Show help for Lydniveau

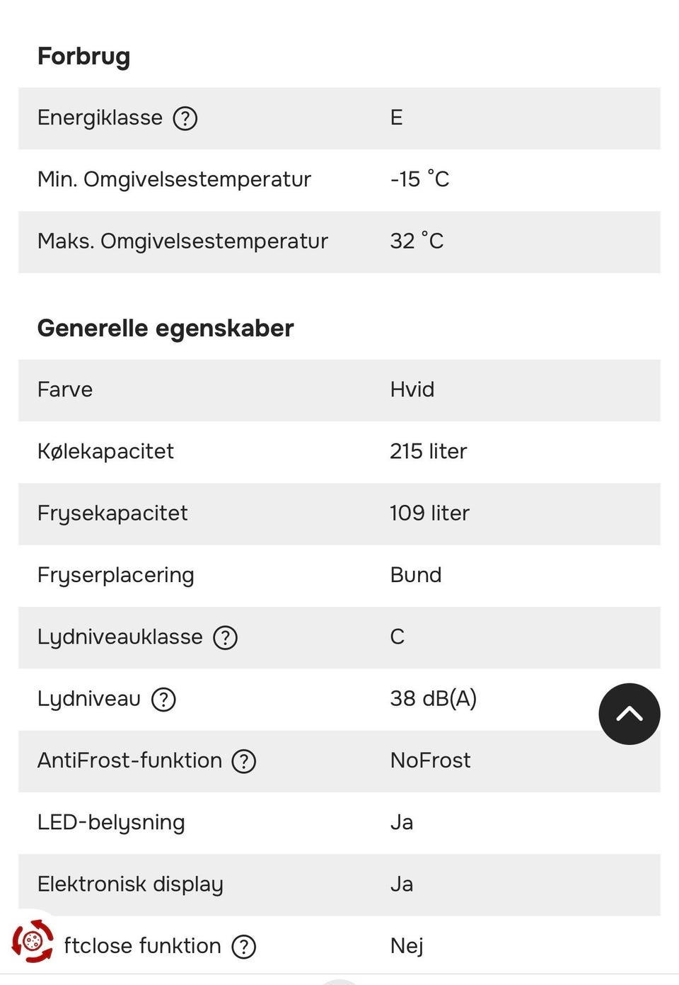[x=163, y=700]
